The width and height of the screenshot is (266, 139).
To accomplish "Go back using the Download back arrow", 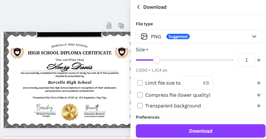I will click(138, 7).
